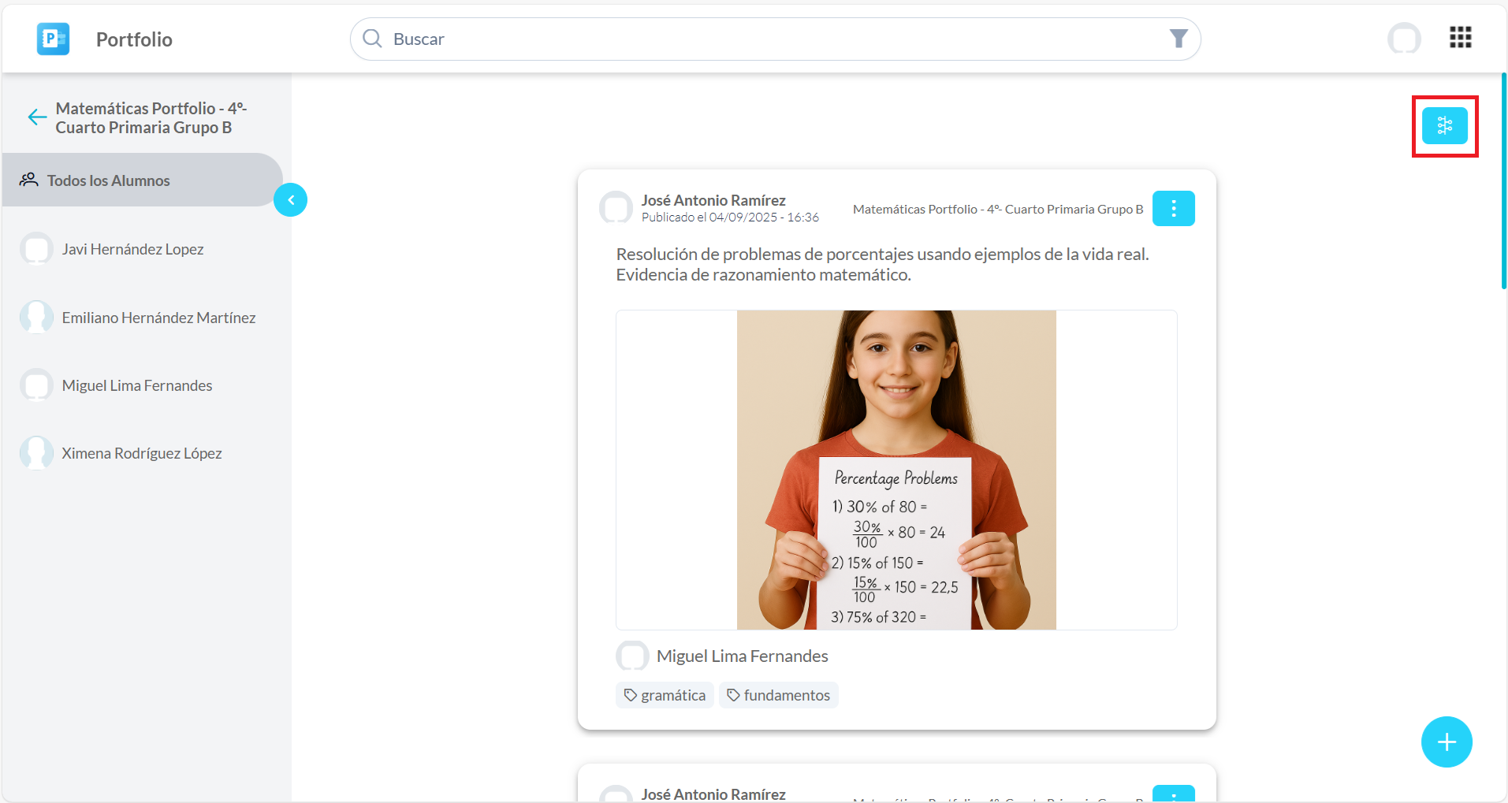
Task: Focus the Buscar search field
Action: pyautogui.click(x=773, y=39)
